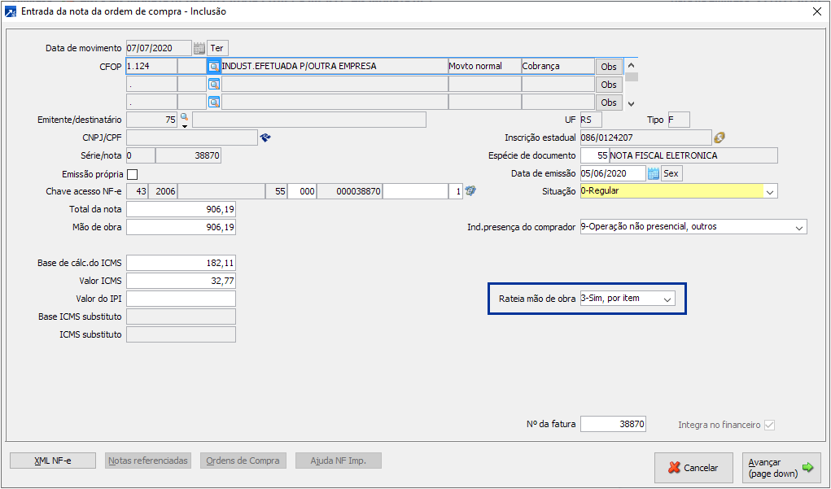Open CFOP lookup in third empty row
The height and width of the screenshot is (489, 831).
tap(213, 103)
